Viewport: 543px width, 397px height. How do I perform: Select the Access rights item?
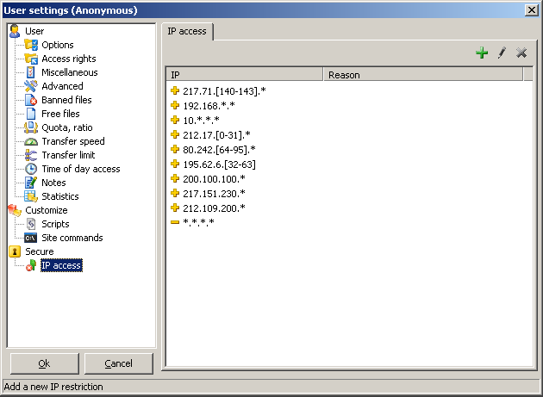point(68,59)
